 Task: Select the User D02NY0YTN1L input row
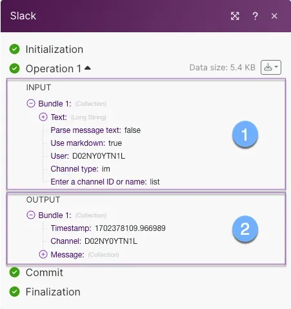(x=88, y=156)
